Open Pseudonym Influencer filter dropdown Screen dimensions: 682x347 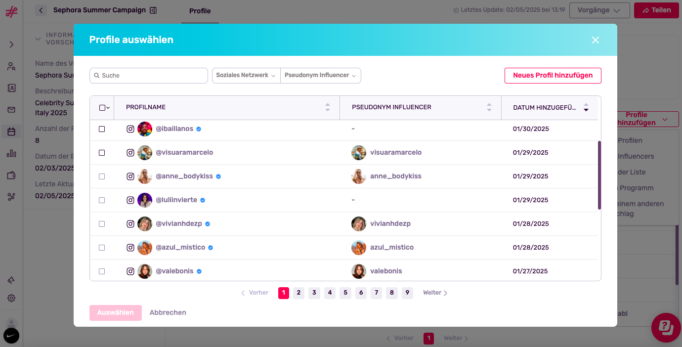tap(320, 76)
